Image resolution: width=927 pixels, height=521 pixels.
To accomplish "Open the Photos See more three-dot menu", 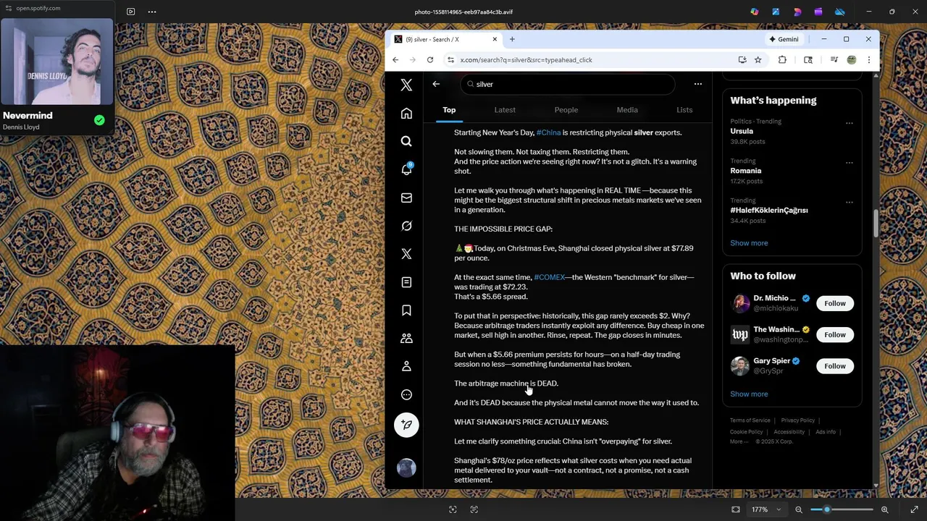I will click(152, 12).
